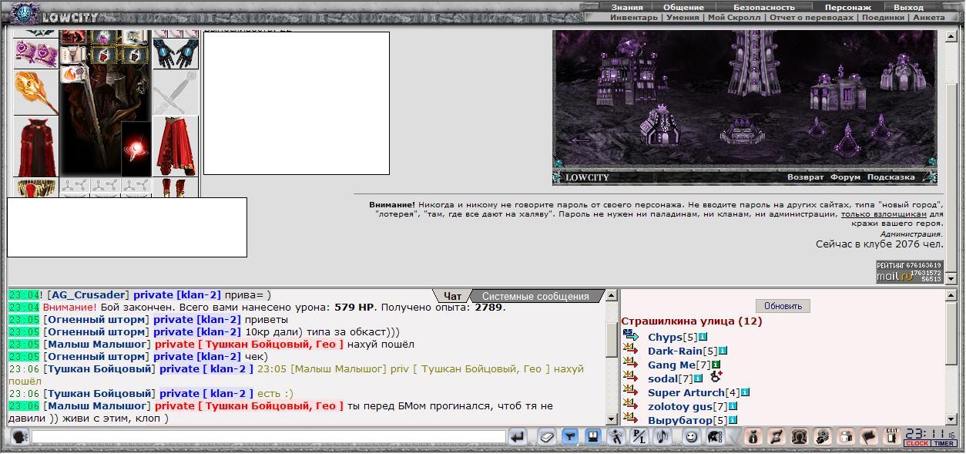Switch to the Чат tab

pyautogui.click(x=452, y=296)
